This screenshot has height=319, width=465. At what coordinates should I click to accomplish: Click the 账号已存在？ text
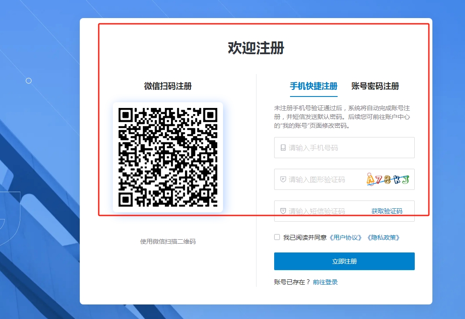click(292, 282)
